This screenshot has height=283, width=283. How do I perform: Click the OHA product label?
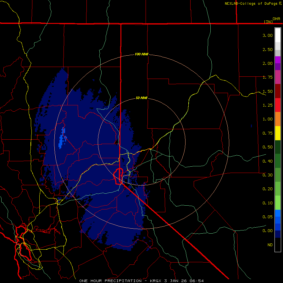pyautogui.click(x=276, y=19)
